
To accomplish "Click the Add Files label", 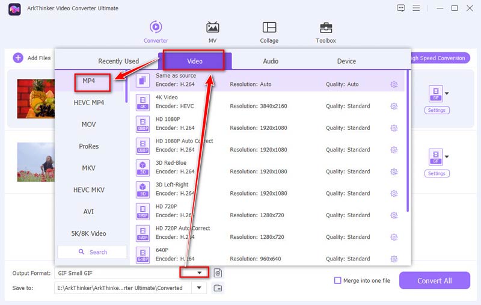I will (x=39, y=58).
